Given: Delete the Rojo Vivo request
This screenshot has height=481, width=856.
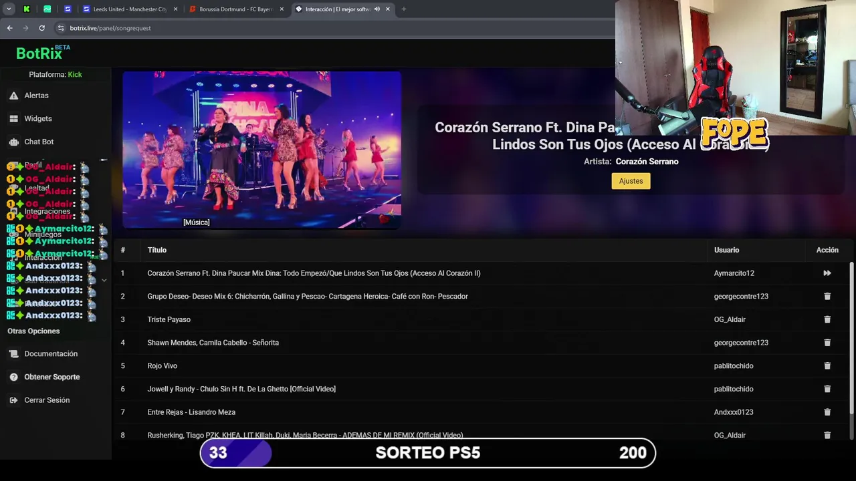Looking at the screenshot, I should [827, 366].
